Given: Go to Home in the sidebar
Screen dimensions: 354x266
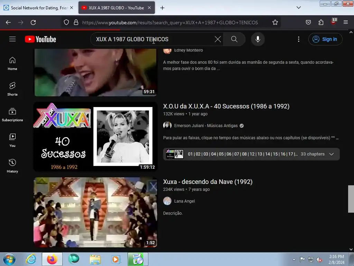Looking at the screenshot, I should 12,64.
